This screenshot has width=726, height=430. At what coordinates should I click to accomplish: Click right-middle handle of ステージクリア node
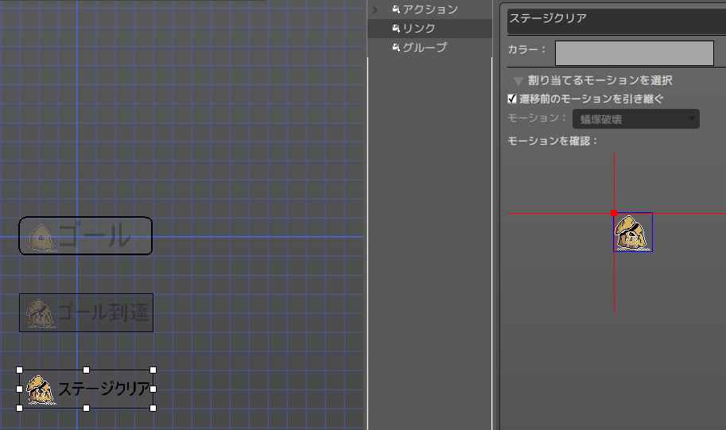pos(153,389)
